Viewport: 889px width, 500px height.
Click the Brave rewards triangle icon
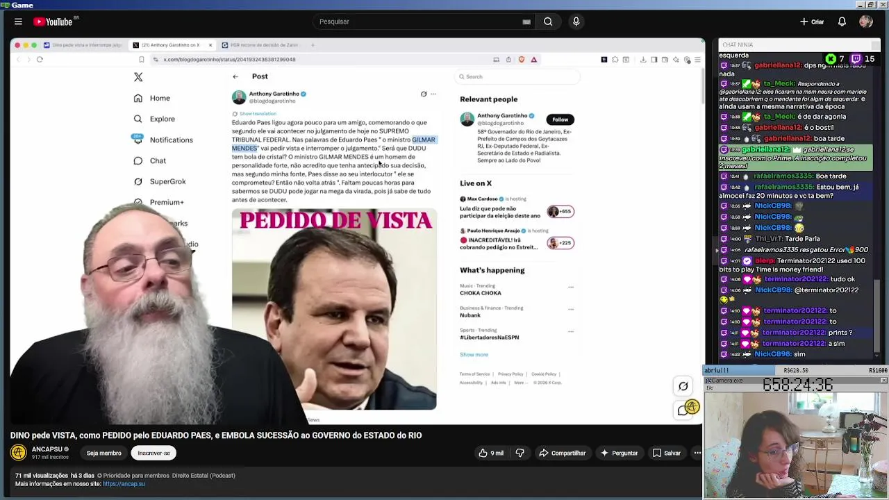tap(534, 59)
